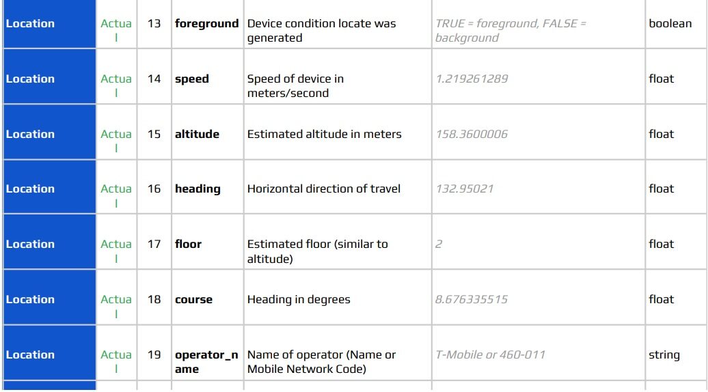The image size is (708, 392).
Task: Select row number 17 cell
Action: [154, 242]
